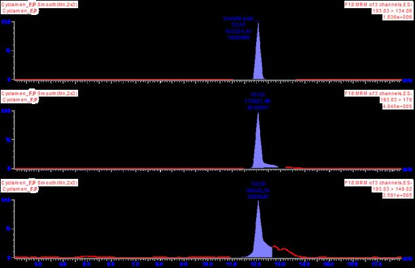Viewport: 415px width, 268px height.
Task: Click the retention time annotation above middle peak
Action: pyautogui.click(x=257, y=95)
